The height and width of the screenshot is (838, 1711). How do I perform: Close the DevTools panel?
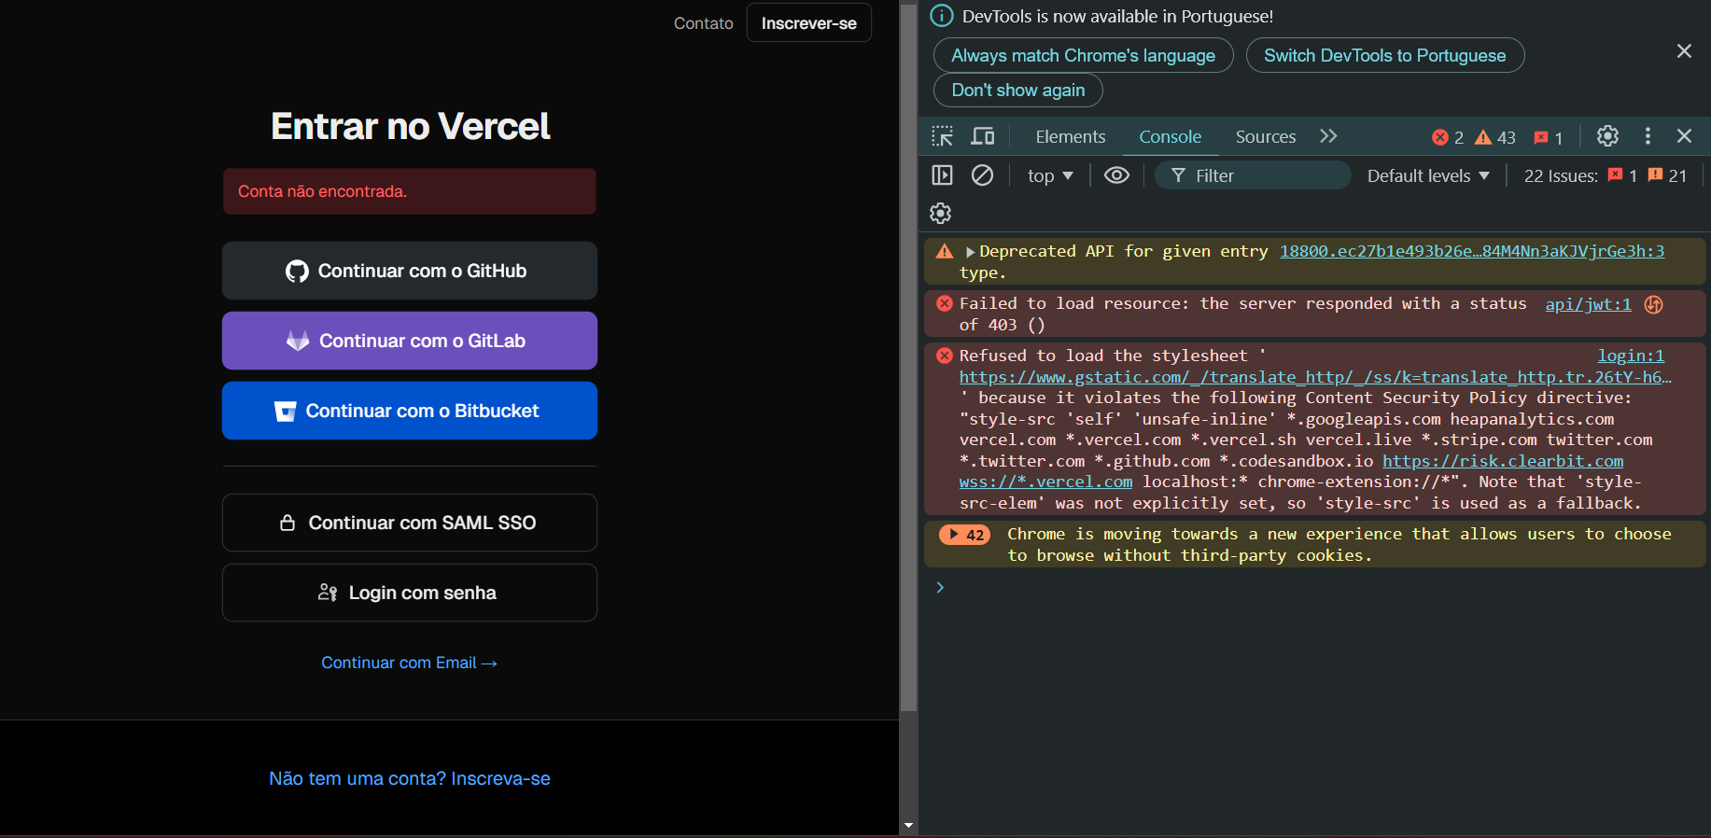[x=1684, y=136]
